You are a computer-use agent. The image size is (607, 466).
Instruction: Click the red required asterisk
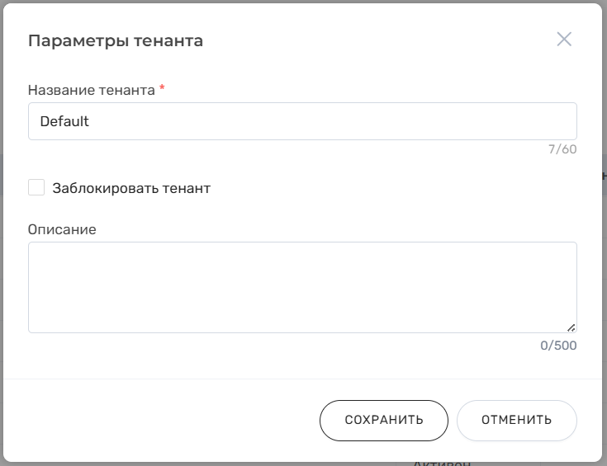click(162, 88)
